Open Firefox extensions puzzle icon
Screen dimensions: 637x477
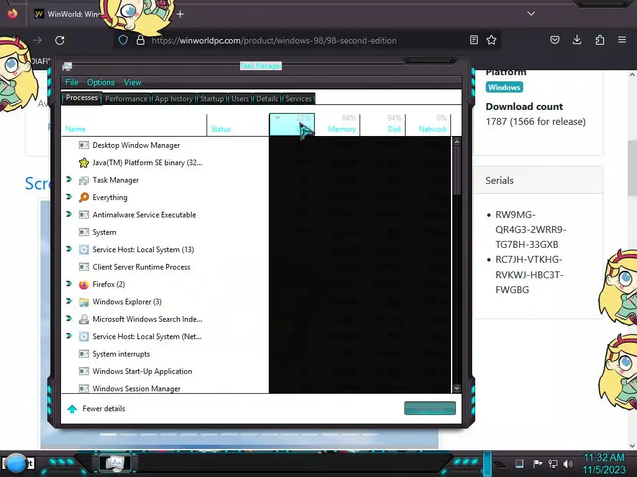[x=600, y=40]
